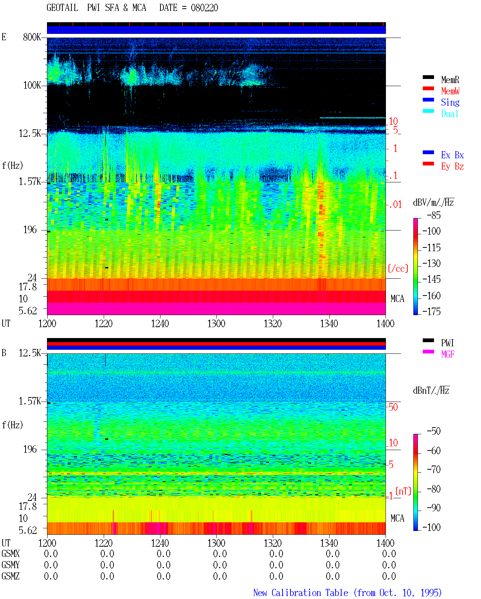Click the red '[nT]' unit label
481x599 pixels.
point(403,491)
